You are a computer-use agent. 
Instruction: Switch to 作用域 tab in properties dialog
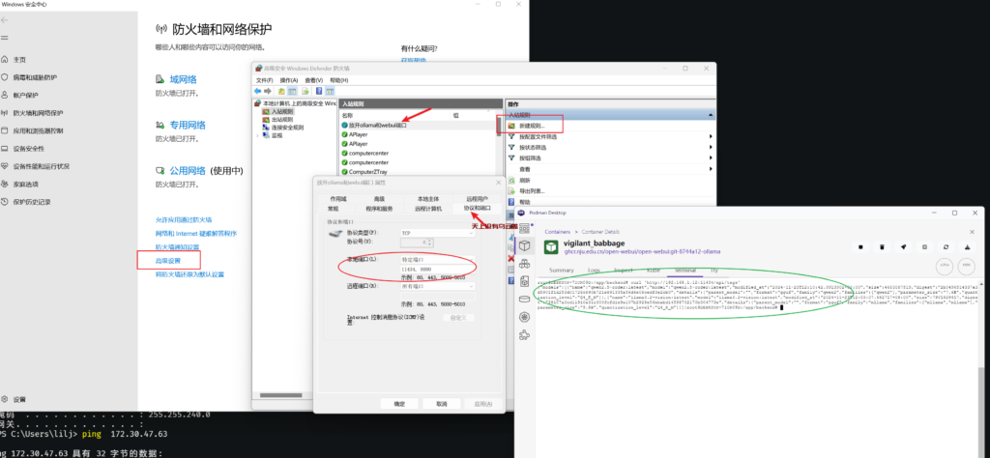[x=337, y=199]
